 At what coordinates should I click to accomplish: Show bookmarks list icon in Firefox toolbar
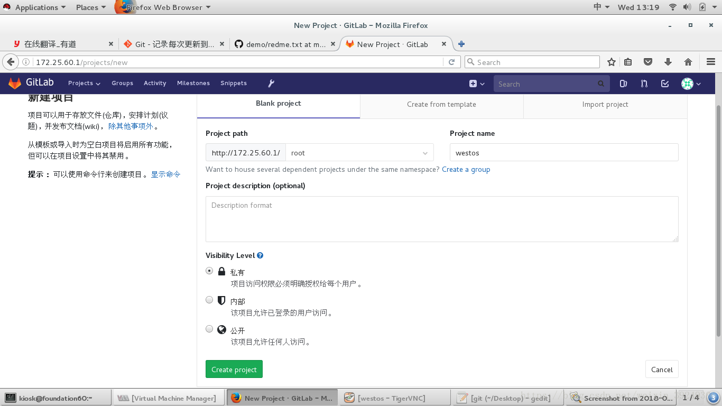pyautogui.click(x=628, y=62)
